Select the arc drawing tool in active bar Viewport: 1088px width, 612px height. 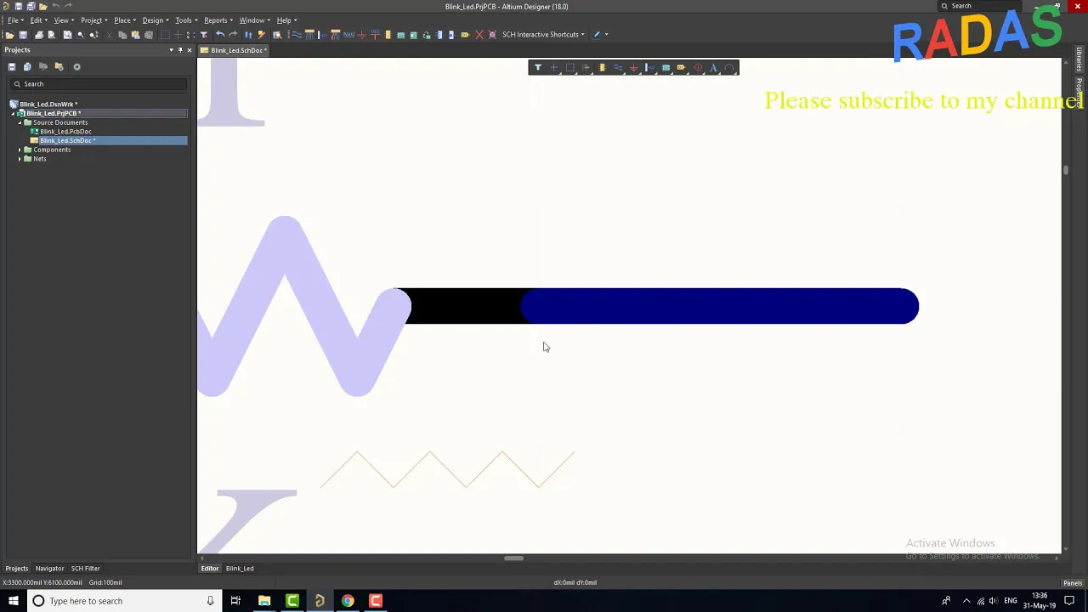(x=728, y=68)
